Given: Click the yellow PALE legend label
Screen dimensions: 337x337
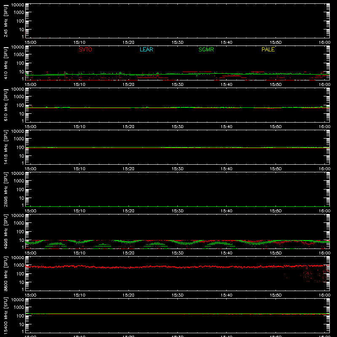Looking at the screenshot, I should 268,49.
